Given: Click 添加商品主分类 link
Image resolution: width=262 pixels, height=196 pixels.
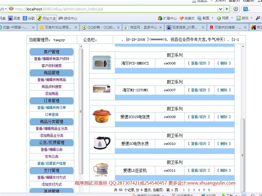Looking at the screenshot, I should pyautogui.click(x=52, y=135).
